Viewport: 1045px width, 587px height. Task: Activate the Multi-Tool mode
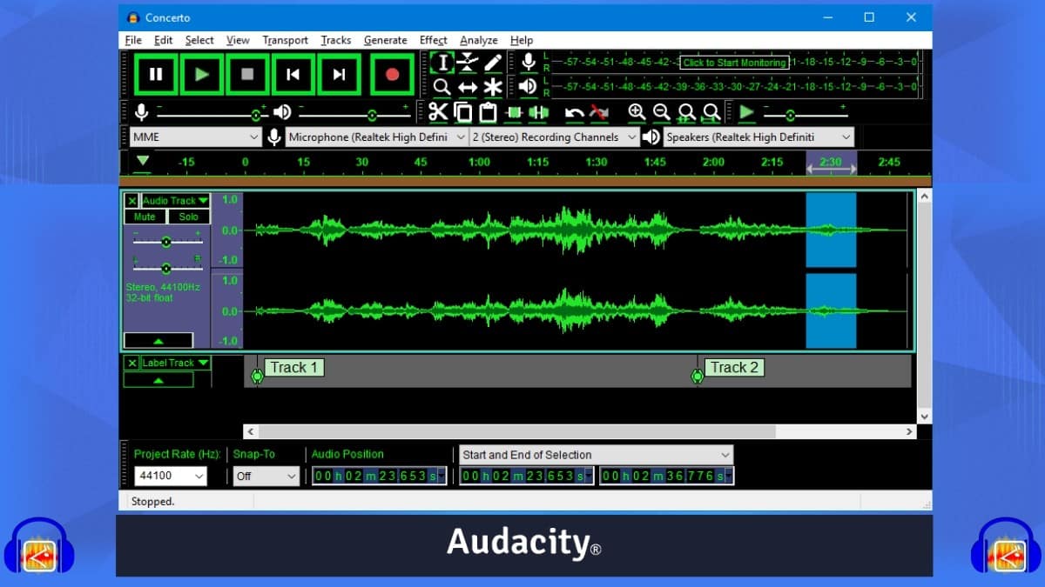click(x=491, y=86)
